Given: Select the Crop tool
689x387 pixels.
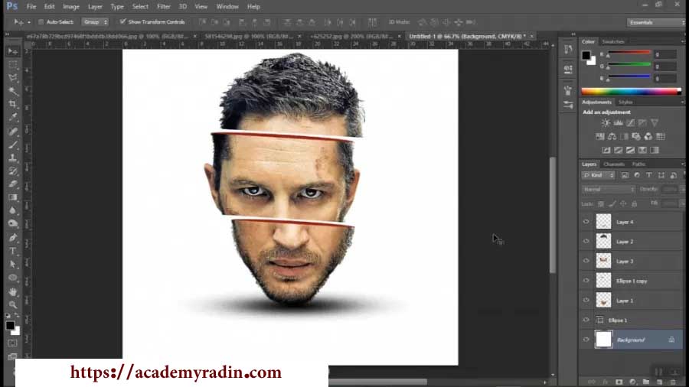Looking at the screenshot, I should click(x=13, y=104).
